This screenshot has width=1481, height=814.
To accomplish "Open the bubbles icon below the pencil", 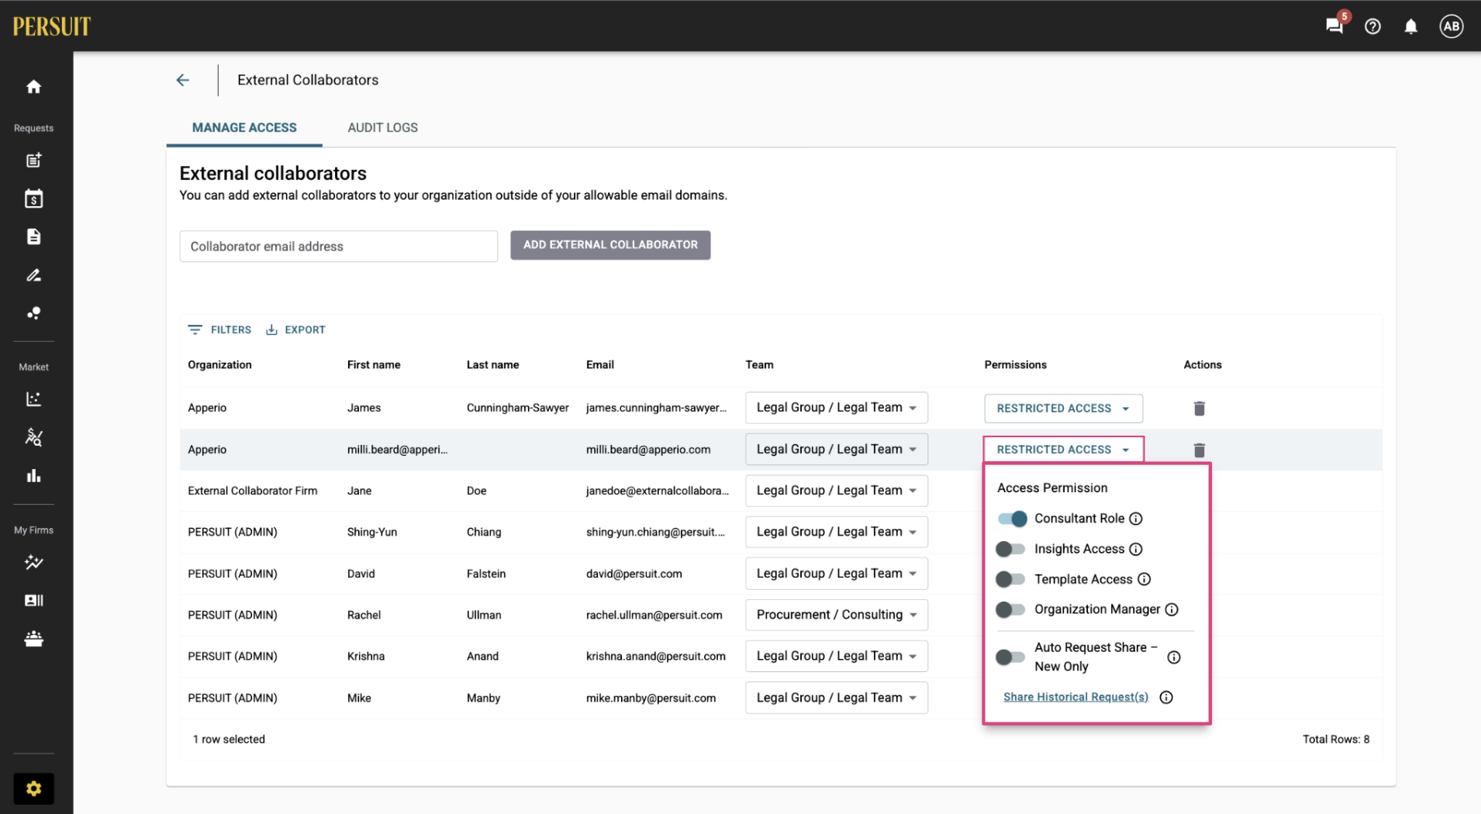I will pyautogui.click(x=33, y=313).
